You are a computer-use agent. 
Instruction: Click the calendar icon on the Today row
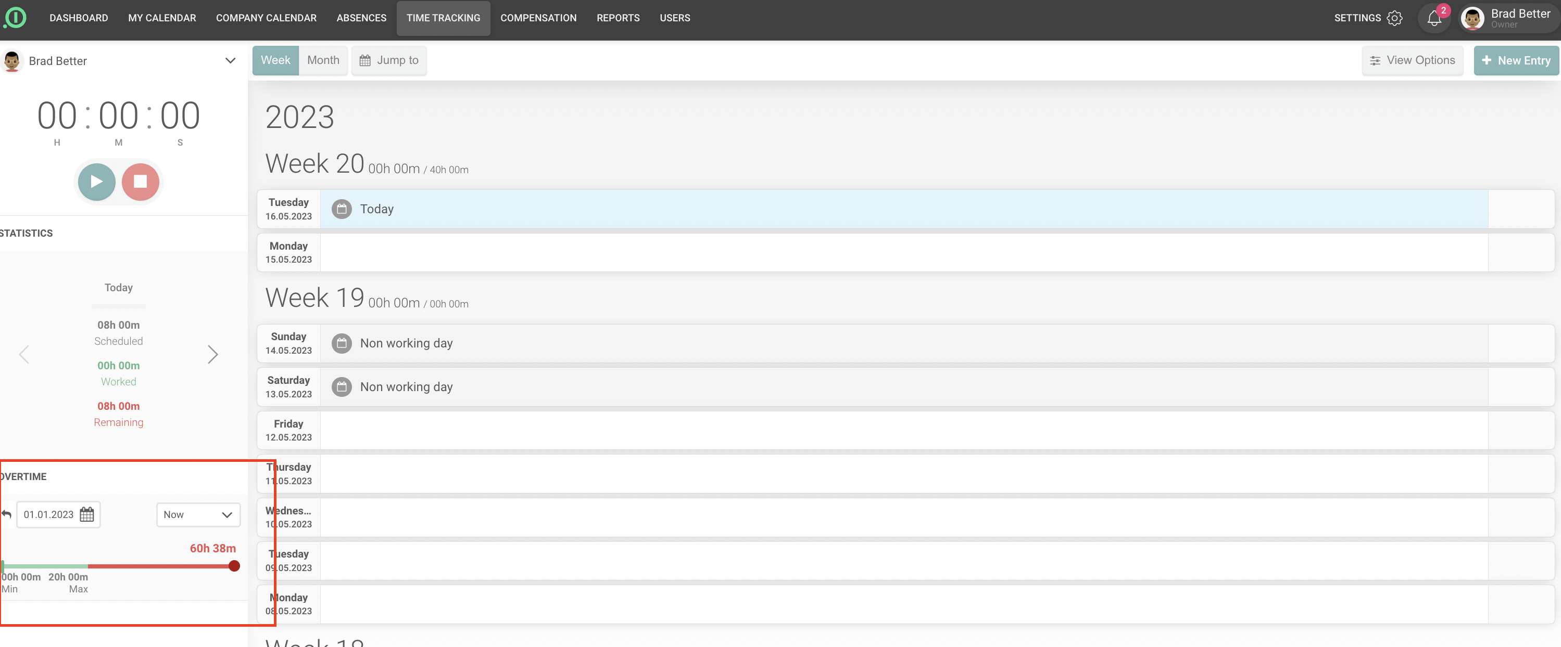pyautogui.click(x=342, y=209)
